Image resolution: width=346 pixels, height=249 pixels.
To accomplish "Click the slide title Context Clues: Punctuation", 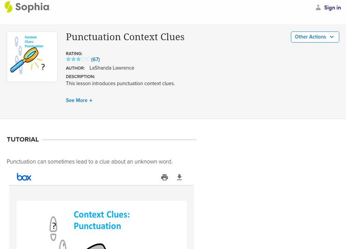I will (102, 220).
